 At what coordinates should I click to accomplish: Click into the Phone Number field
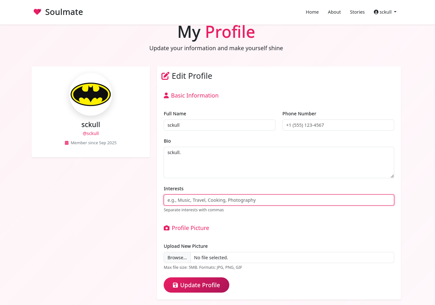338,125
